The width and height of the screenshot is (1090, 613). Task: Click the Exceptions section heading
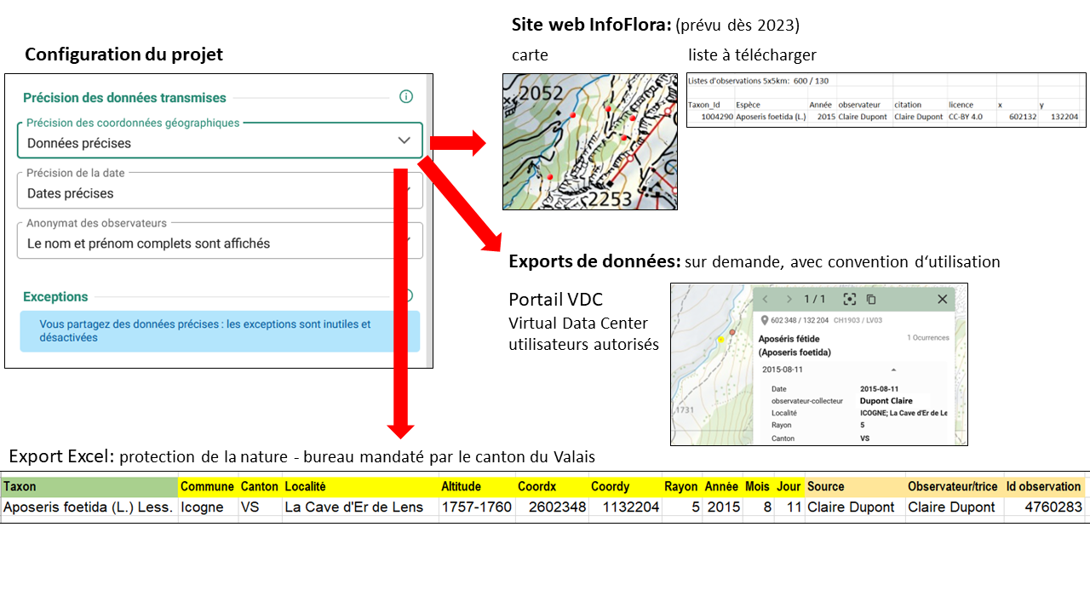[x=55, y=297]
